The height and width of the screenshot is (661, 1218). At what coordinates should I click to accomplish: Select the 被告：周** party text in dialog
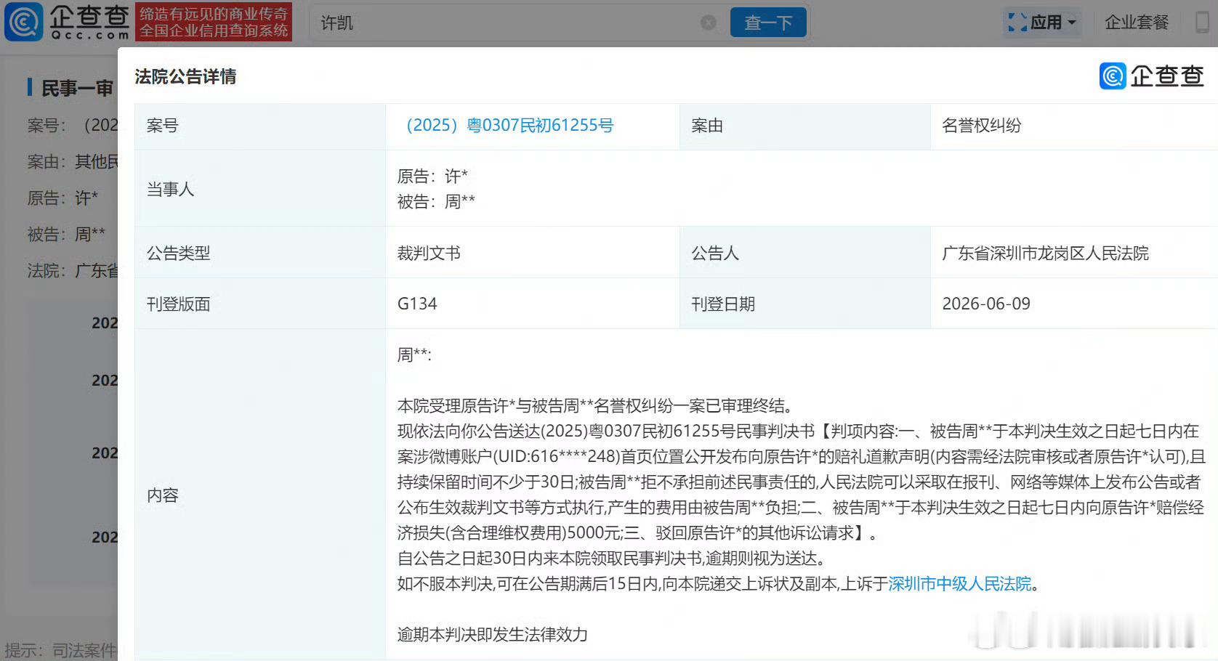click(x=436, y=202)
